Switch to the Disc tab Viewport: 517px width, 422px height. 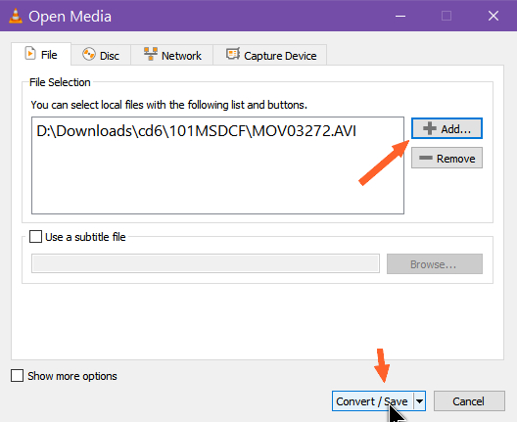pos(101,55)
